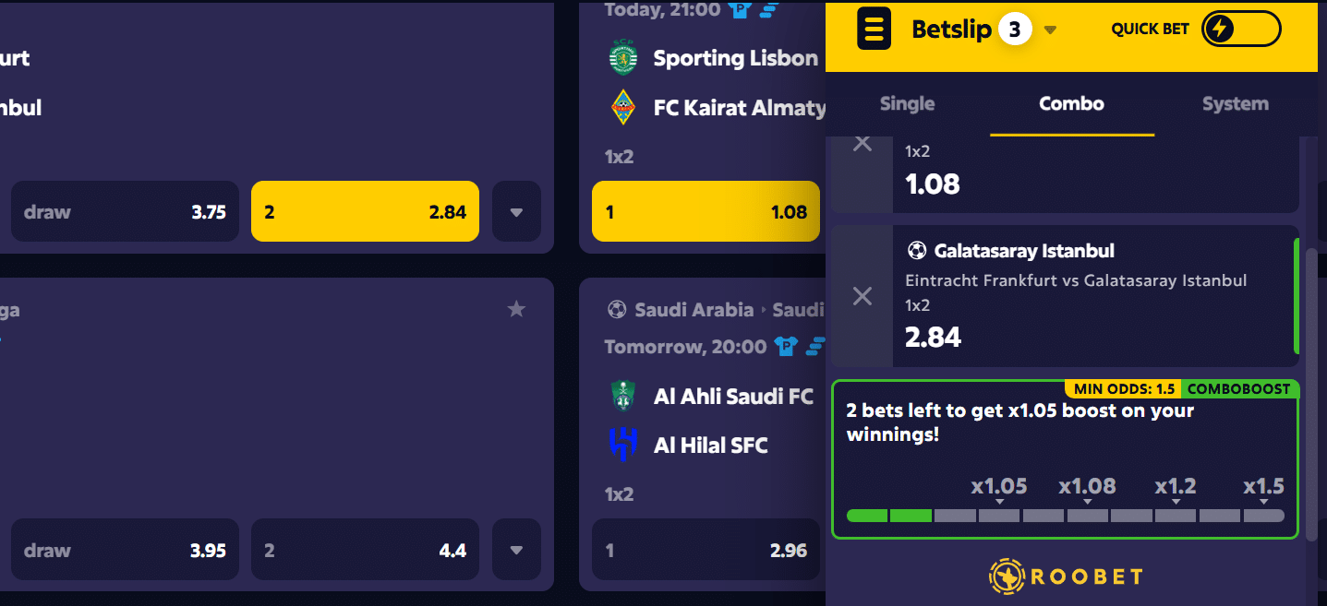Click the FC Kairat Almaty badge
This screenshot has height=606, width=1327.
pyautogui.click(x=623, y=107)
